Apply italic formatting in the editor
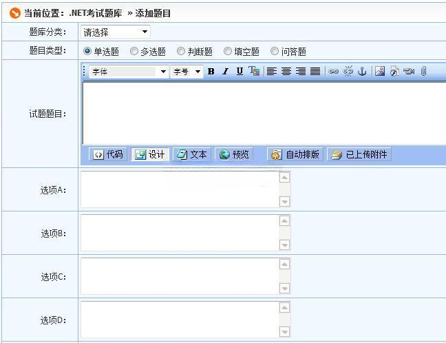Viewport: 446px width, 343px height. tap(225, 71)
